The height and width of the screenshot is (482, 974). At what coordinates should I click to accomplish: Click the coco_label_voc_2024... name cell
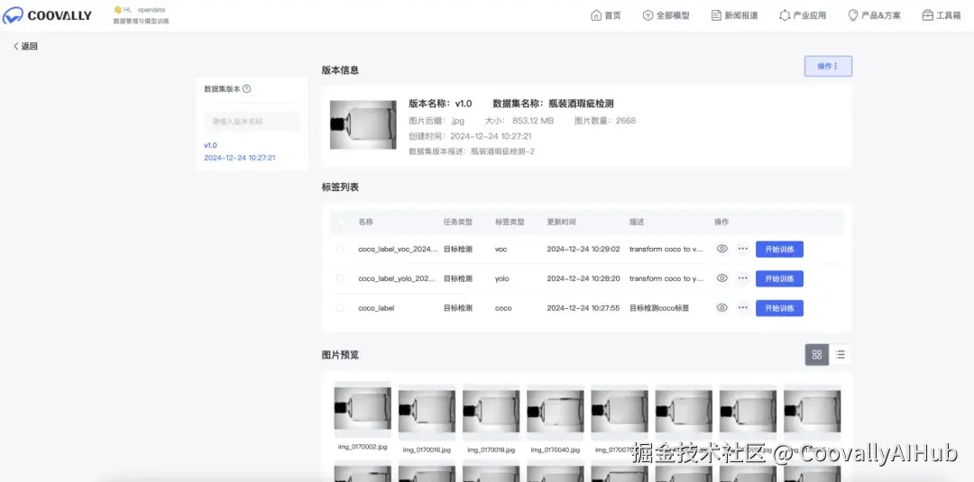click(x=398, y=250)
